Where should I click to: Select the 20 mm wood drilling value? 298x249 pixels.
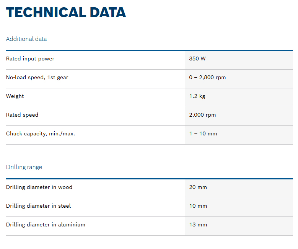pos(198,187)
